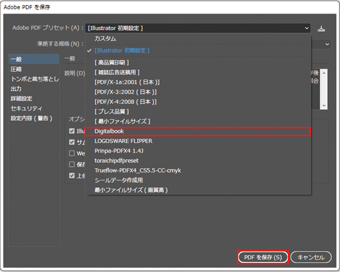Click the PDF を保存 (S) button
The width and height of the screenshot is (340, 272).
tap(263, 257)
